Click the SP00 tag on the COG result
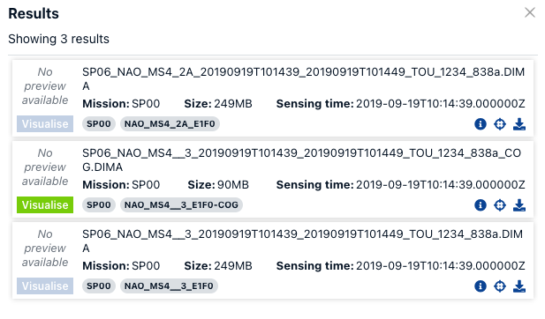This screenshot has width=545, height=319. click(99, 205)
